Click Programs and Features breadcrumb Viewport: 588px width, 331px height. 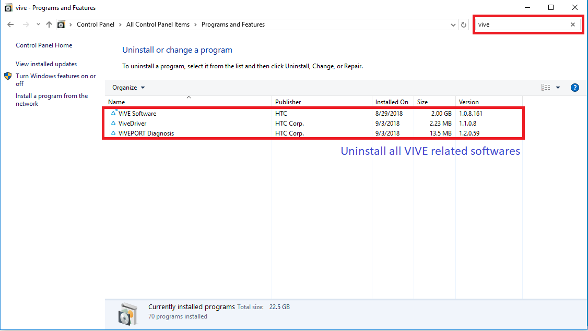click(233, 24)
